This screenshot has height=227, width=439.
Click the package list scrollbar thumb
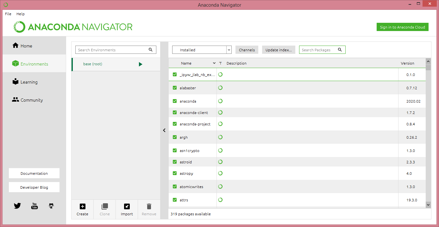point(428,67)
